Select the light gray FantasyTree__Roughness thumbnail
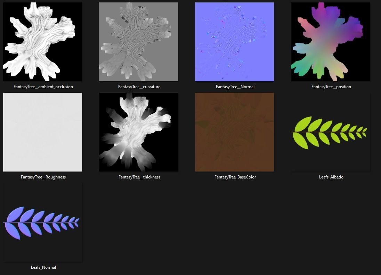Screen dimensions: 381x275 click(x=42, y=132)
